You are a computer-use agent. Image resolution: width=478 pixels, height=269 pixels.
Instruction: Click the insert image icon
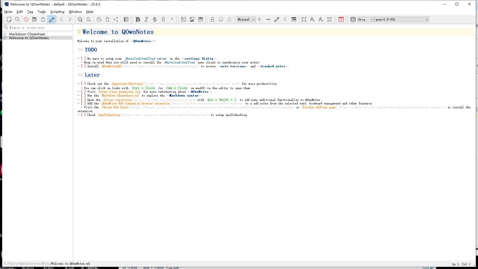pyautogui.click(x=192, y=19)
